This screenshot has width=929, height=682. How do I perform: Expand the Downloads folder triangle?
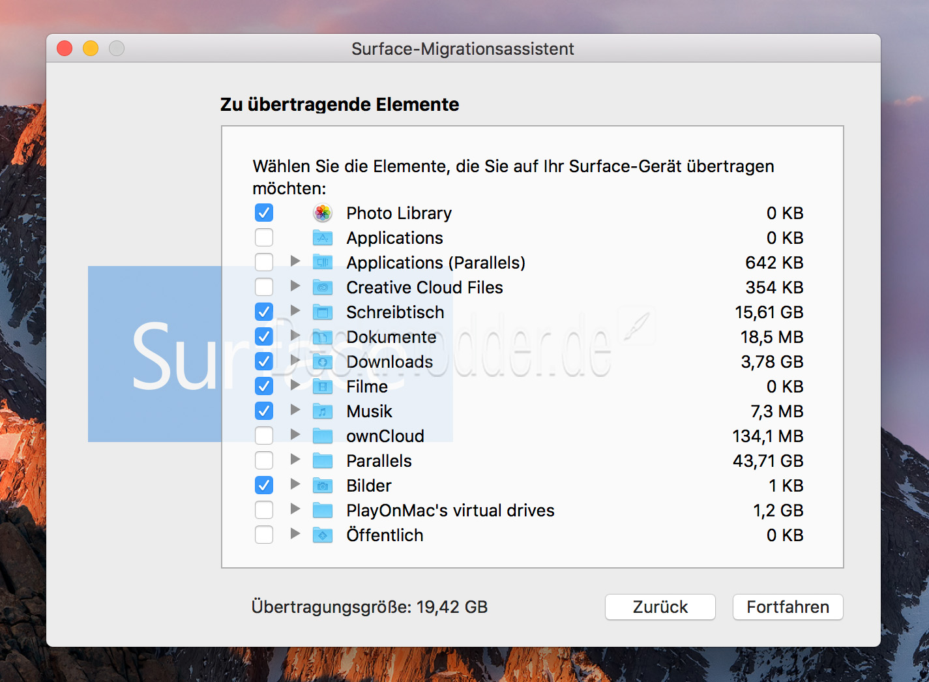click(x=295, y=360)
